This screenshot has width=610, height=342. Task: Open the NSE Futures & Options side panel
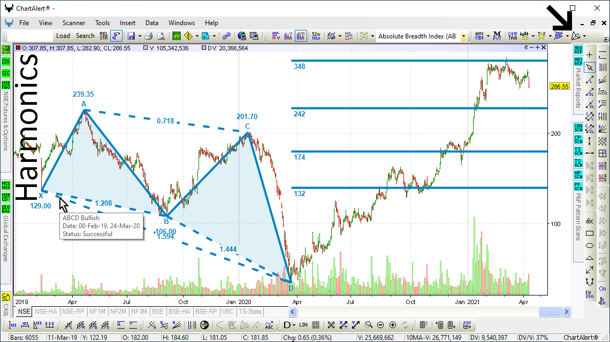click(5, 120)
